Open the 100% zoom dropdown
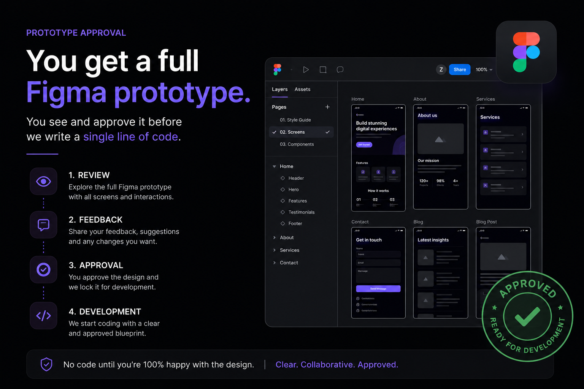Image resolution: width=584 pixels, height=389 pixels. coord(484,70)
